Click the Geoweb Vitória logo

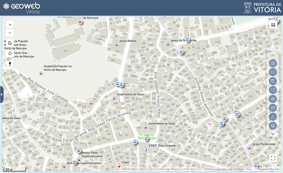[21, 8]
